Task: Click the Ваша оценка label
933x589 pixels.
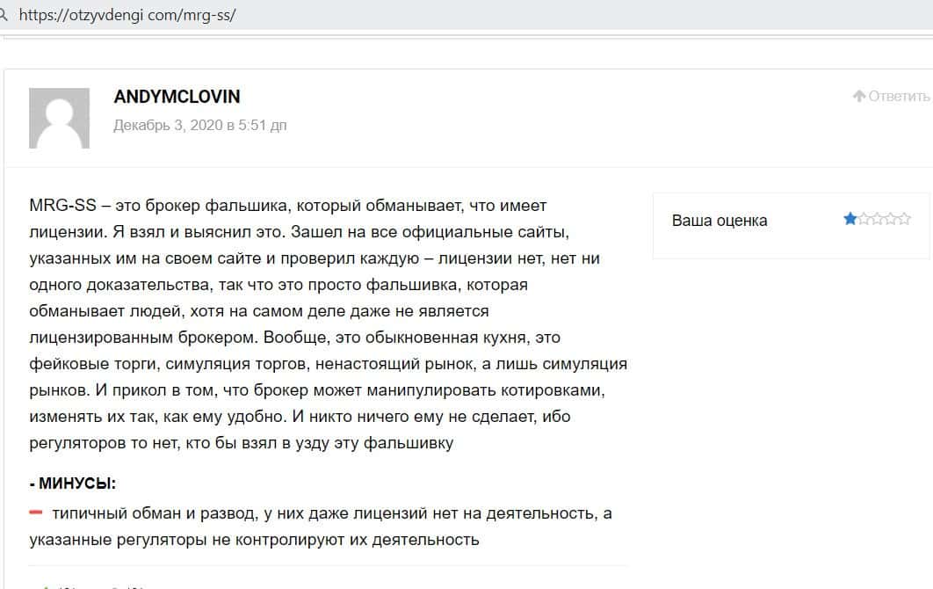Action: point(719,221)
